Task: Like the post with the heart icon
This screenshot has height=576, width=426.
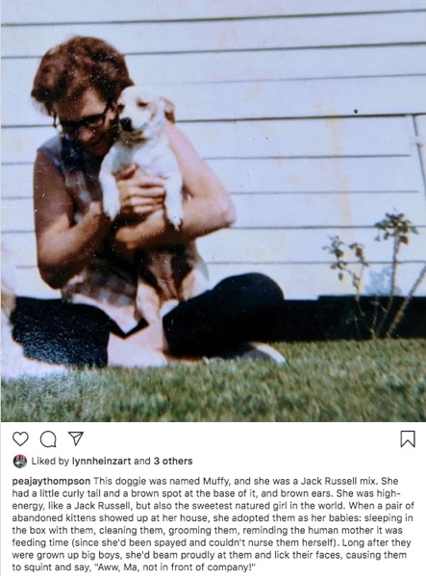Action: [x=20, y=438]
